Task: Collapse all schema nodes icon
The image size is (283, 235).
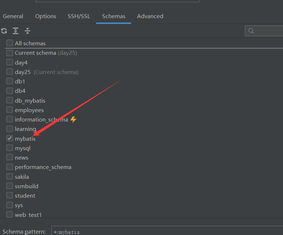Action: [x=28, y=31]
